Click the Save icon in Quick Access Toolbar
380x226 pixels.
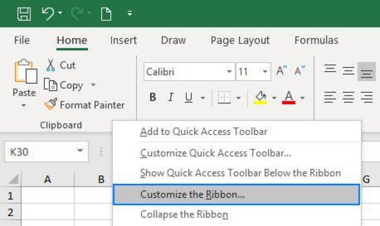(x=24, y=14)
